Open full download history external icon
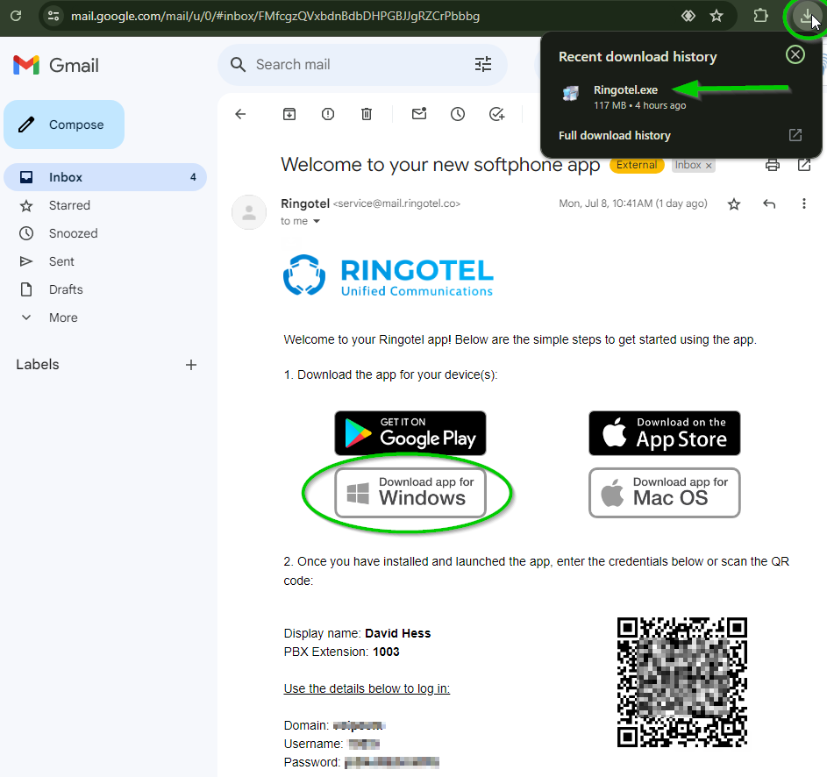Image resolution: width=827 pixels, height=777 pixels. click(795, 136)
